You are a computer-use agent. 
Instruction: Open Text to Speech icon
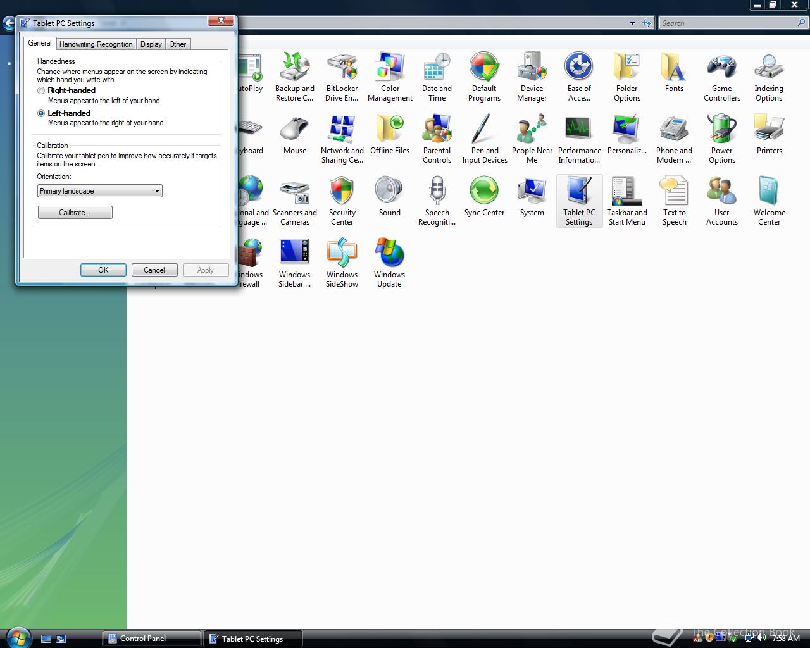(674, 201)
